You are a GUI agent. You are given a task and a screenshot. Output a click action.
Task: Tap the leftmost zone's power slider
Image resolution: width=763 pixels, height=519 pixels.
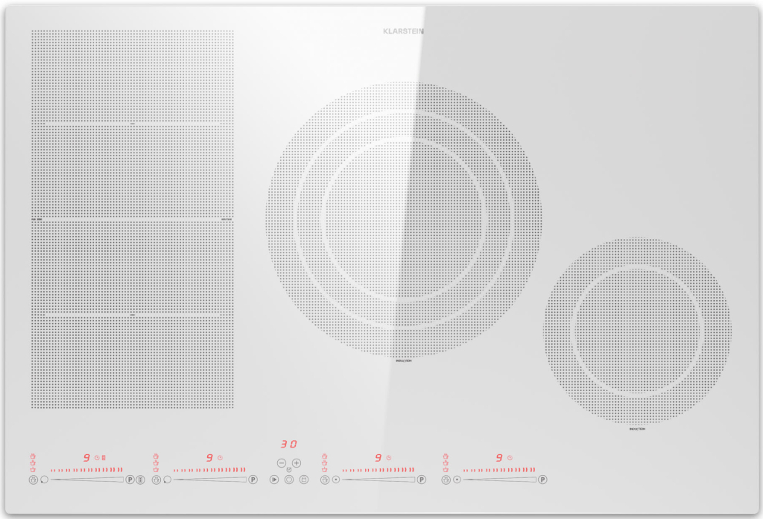pos(87,480)
